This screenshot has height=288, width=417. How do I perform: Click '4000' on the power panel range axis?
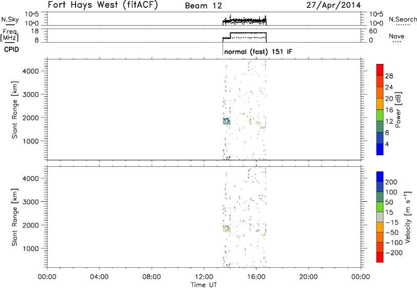tap(31, 71)
